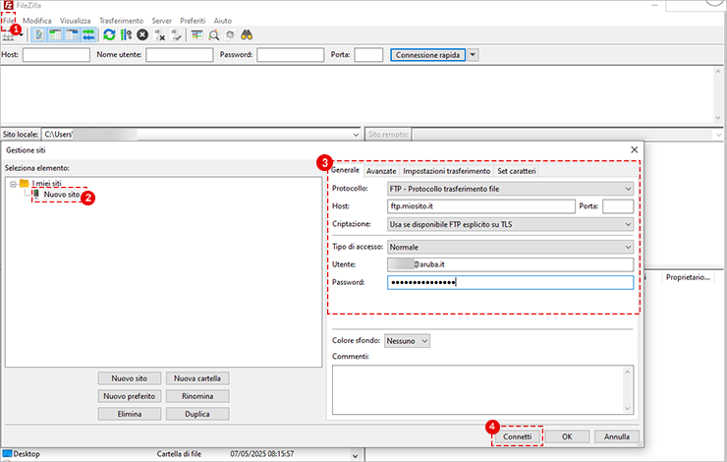Click the Commenti text area

[482, 389]
